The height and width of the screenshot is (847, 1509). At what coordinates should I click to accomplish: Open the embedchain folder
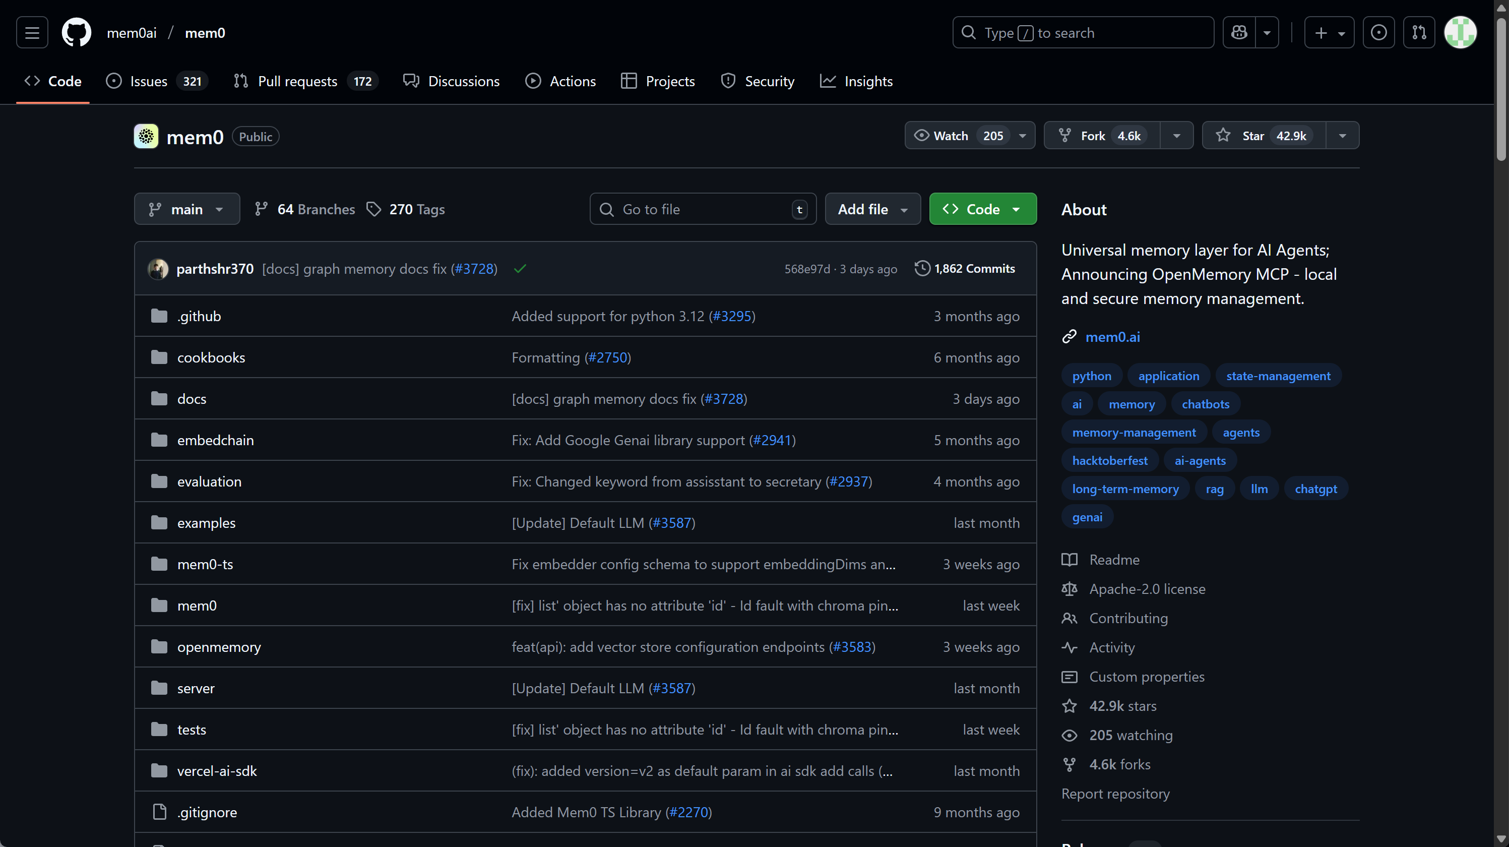pyautogui.click(x=216, y=440)
